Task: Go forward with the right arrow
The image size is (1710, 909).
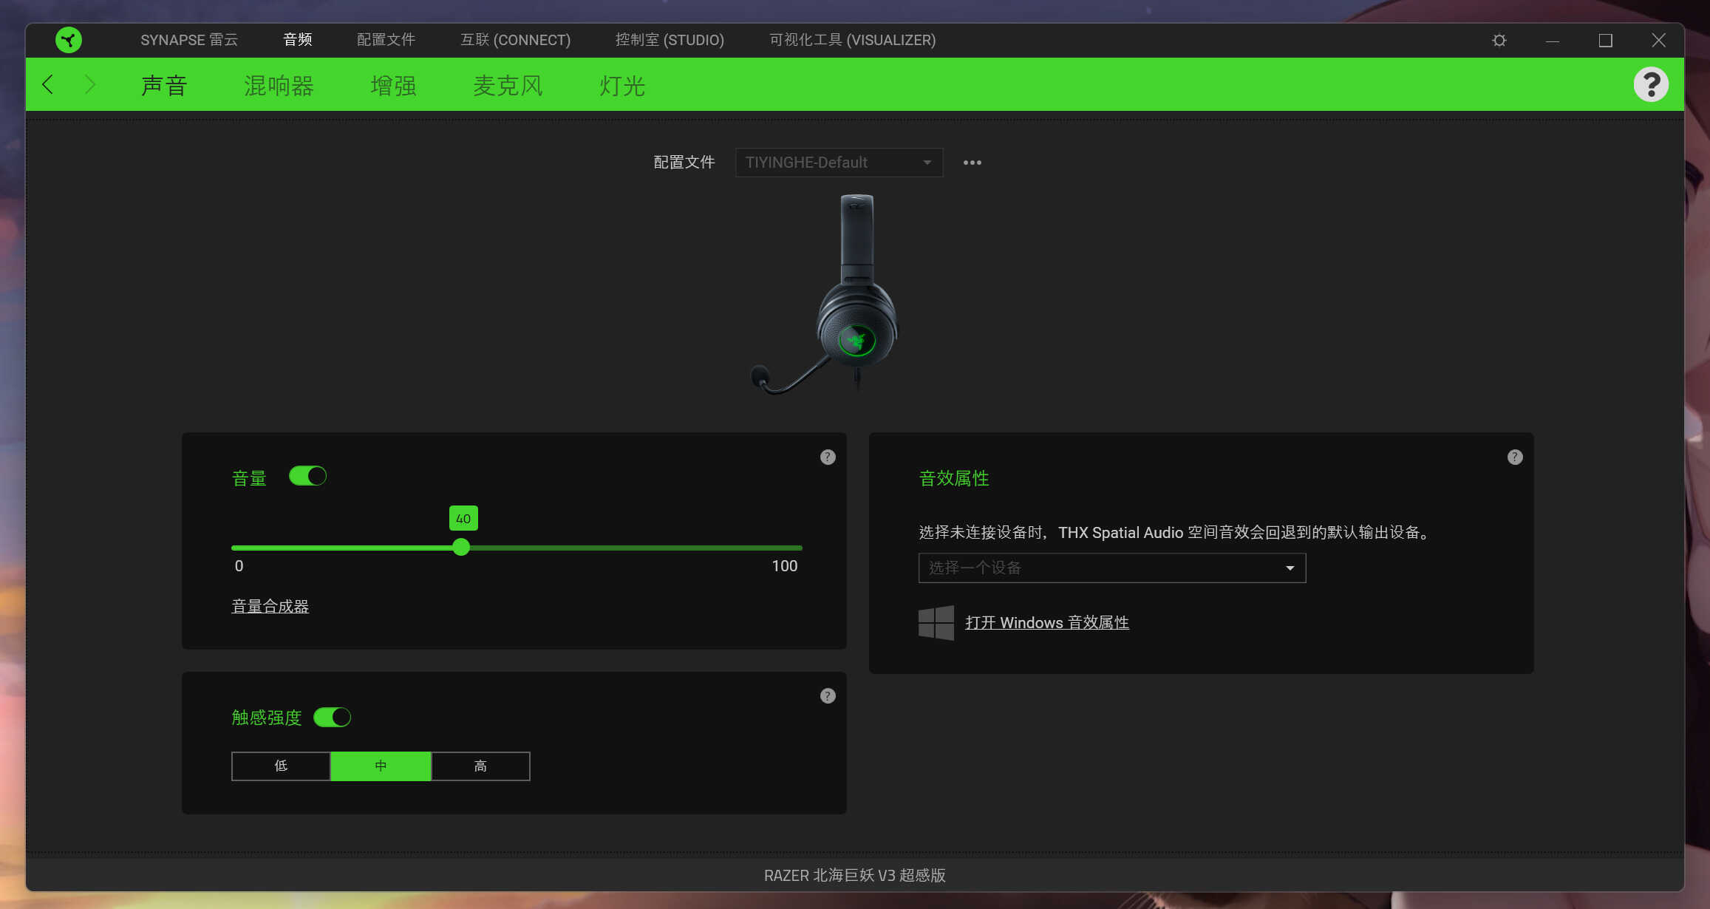Action: (x=90, y=84)
